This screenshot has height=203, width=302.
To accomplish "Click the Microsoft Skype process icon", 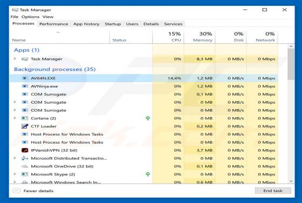I will [25, 174].
